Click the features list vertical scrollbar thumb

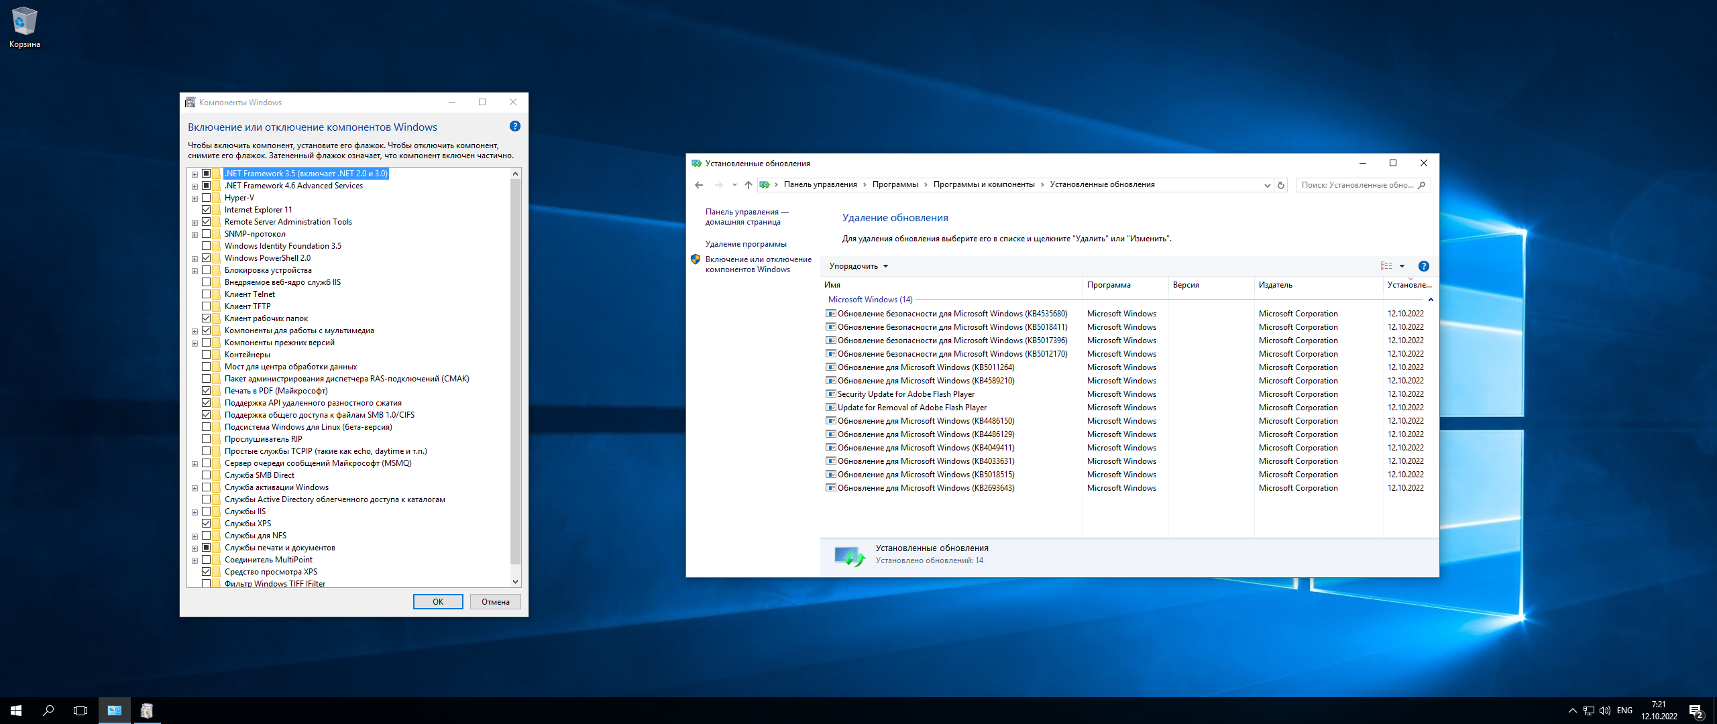[515, 372]
